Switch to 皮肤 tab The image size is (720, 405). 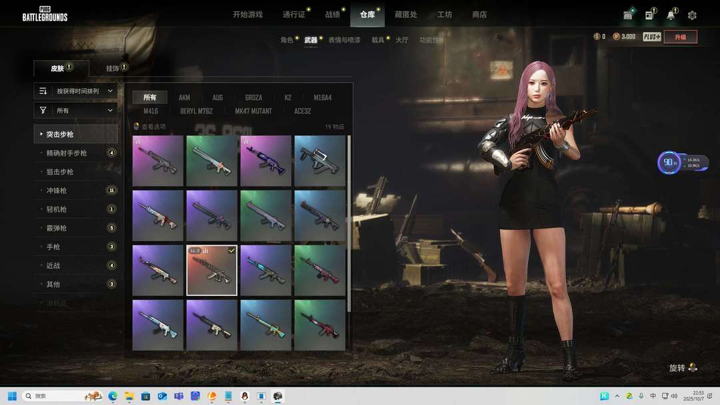(x=61, y=68)
